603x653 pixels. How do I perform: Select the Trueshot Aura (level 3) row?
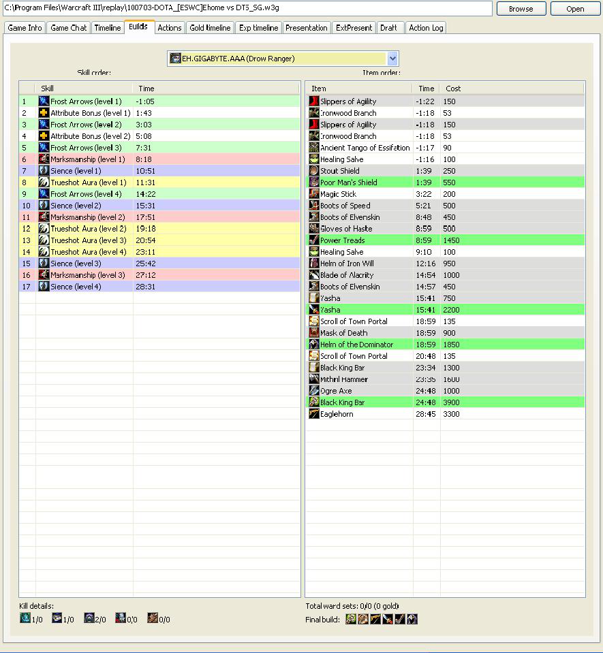click(x=159, y=240)
